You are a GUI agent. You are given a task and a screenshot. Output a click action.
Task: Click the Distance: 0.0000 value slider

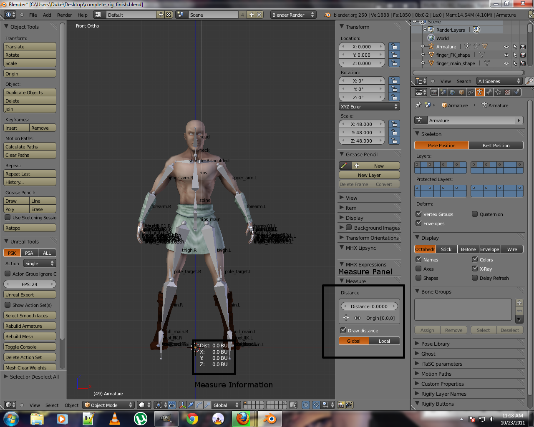(369, 306)
